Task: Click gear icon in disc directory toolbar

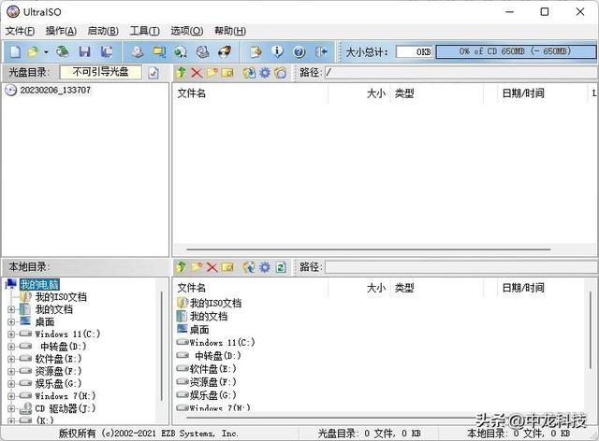Action: coord(265,73)
